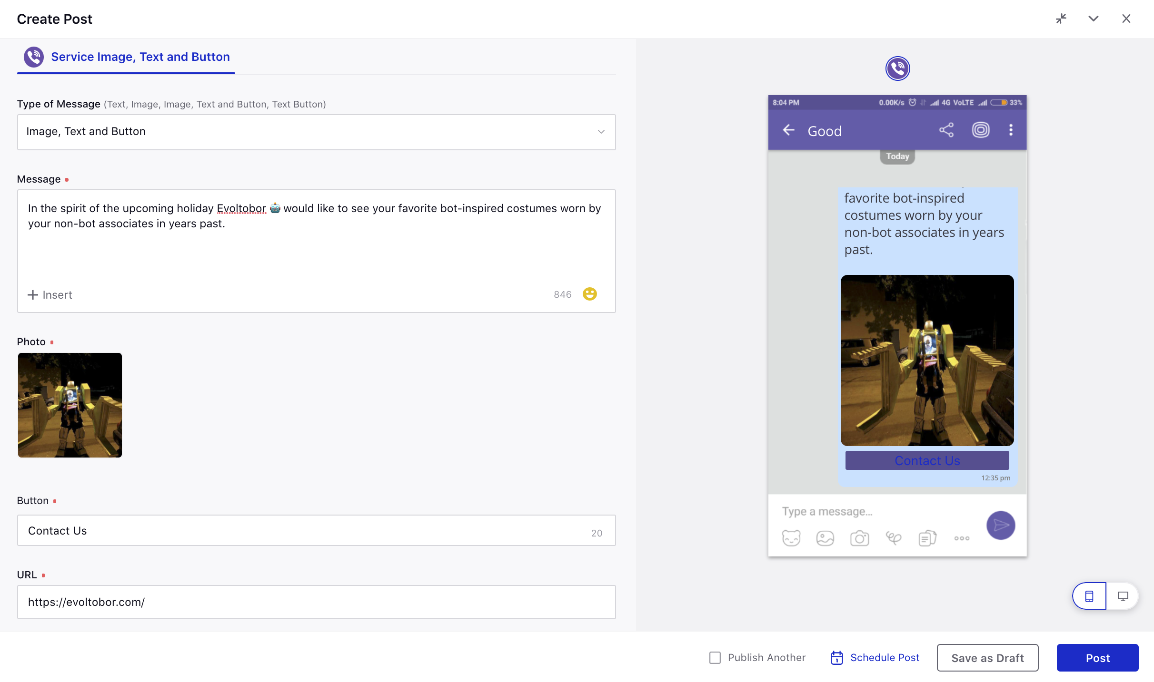Click the Viber channel icon in preview
Image resolution: width=1154 pixels, height=682 pixels.
(897, 68)
